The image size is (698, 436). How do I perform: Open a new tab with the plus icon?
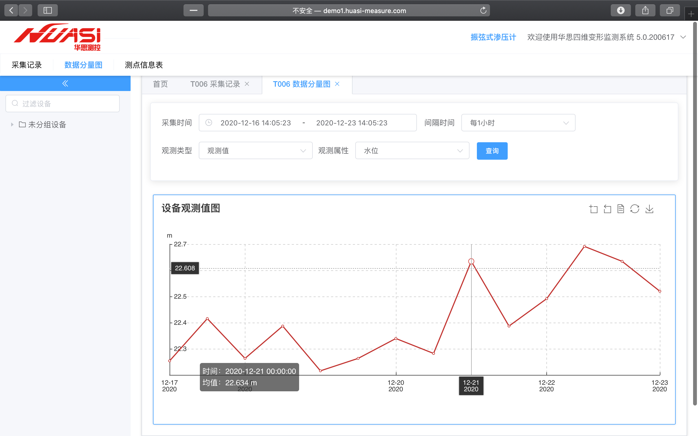click(691, 14)
